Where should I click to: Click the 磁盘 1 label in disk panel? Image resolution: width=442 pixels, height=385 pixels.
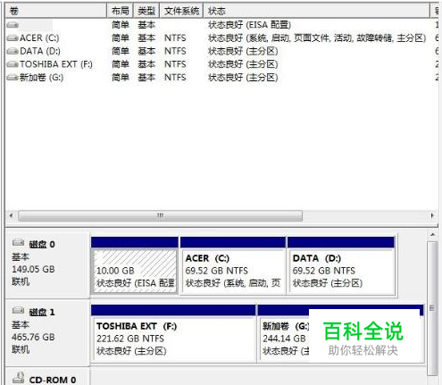click(x=42, y=313)
